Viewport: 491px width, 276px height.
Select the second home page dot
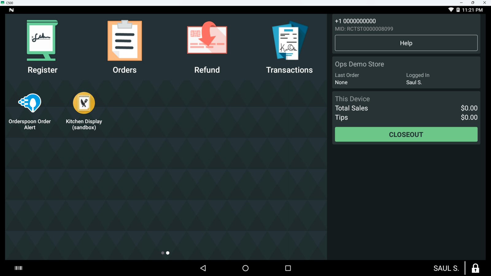[168, 253]
